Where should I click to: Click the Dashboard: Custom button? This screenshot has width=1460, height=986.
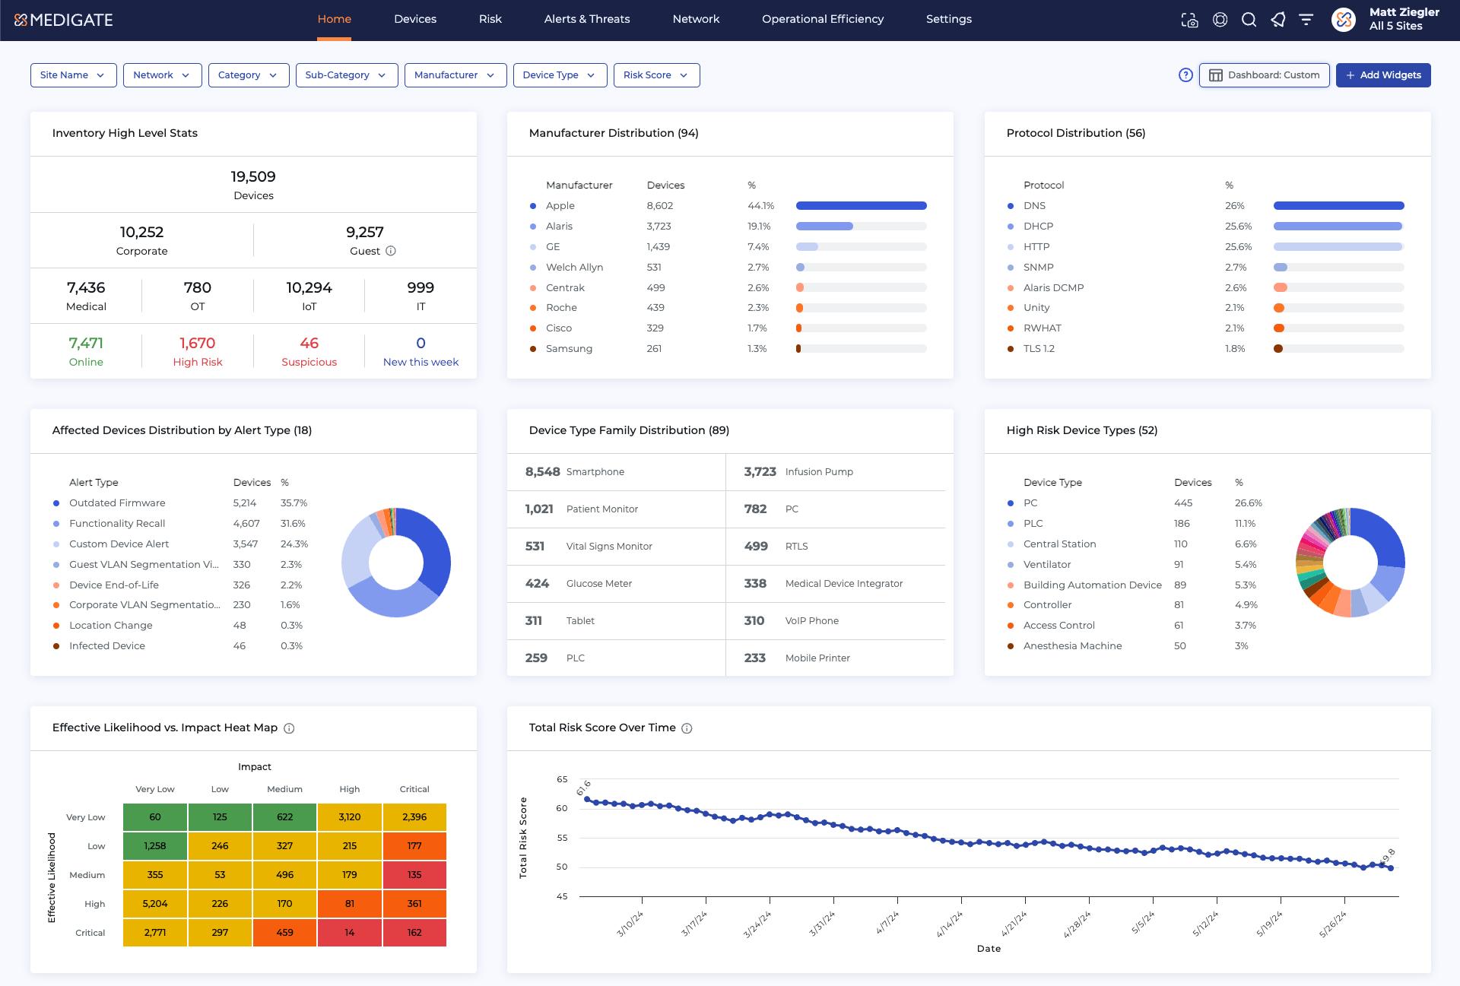pos(1264,75)
